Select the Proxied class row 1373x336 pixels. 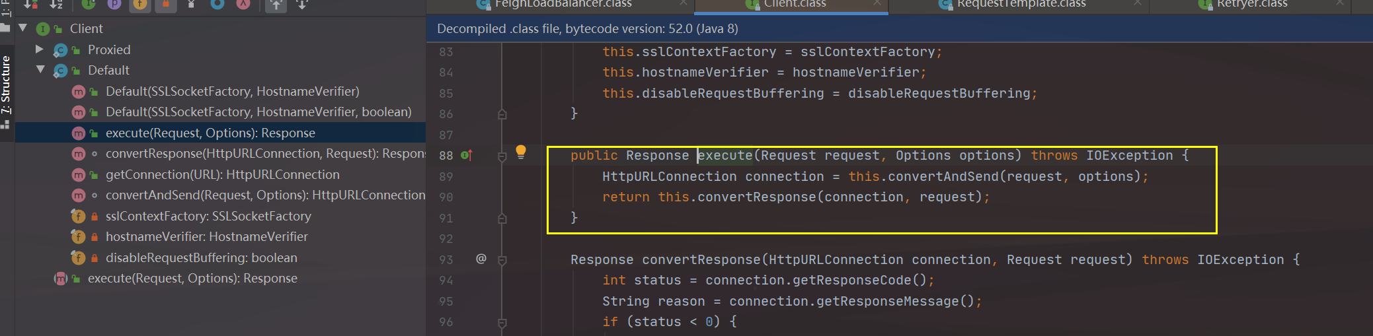click(x=220, y=50)
